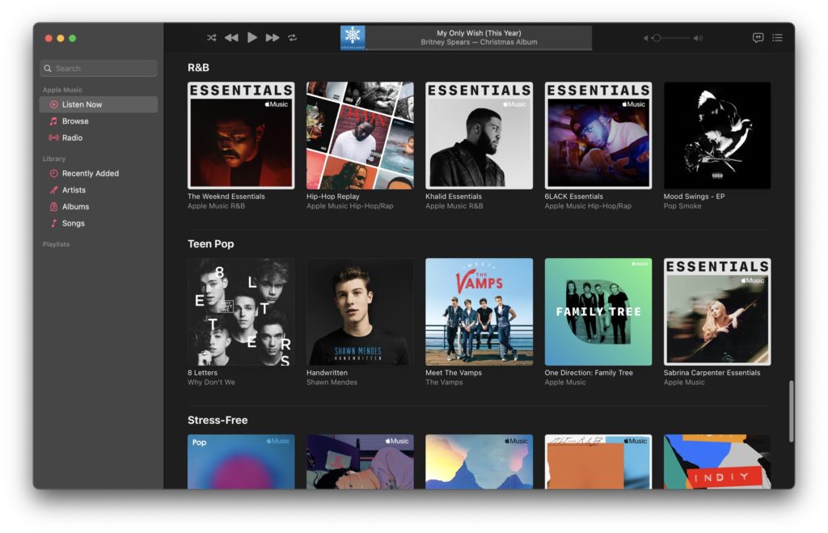Go to Radio in sidebar
The height and width of the screenshot is (533, 828).
(72, 137)
